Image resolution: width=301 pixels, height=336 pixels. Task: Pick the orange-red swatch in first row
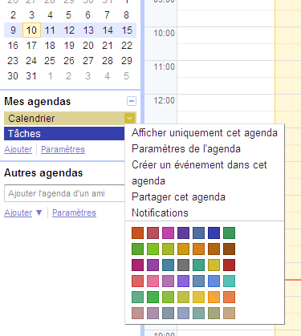(x=137, y=233)
